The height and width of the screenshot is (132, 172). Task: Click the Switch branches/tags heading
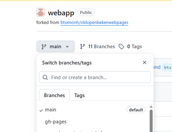coord(67,63)
